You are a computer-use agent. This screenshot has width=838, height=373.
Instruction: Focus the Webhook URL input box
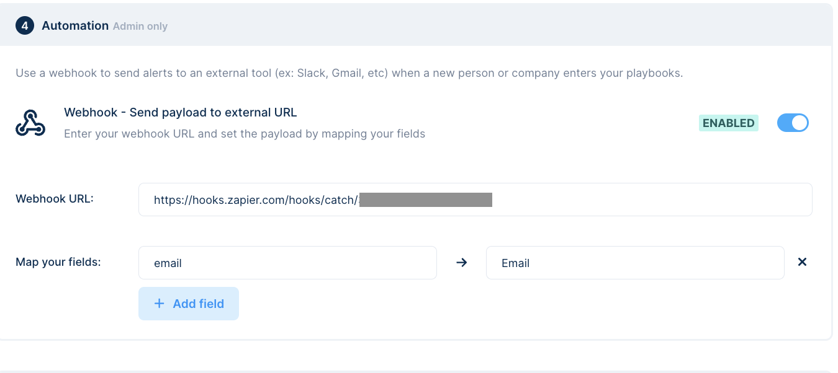(x=475, y=200)
